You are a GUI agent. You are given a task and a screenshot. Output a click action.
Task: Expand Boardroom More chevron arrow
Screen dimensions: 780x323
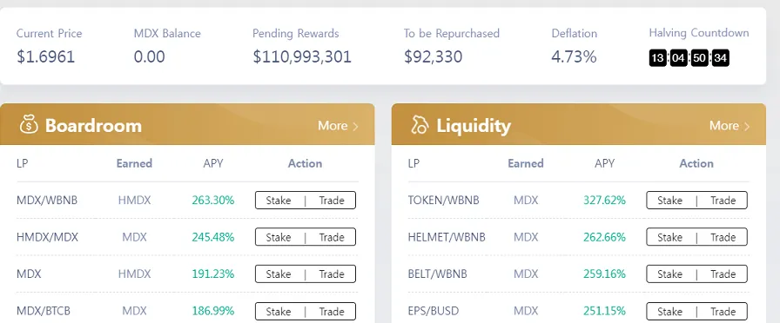pos(355,127)
